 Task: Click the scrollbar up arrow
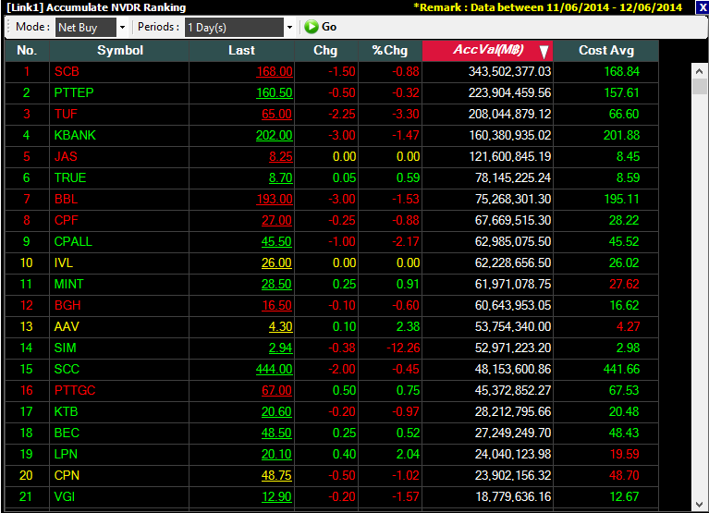(700, 71)
